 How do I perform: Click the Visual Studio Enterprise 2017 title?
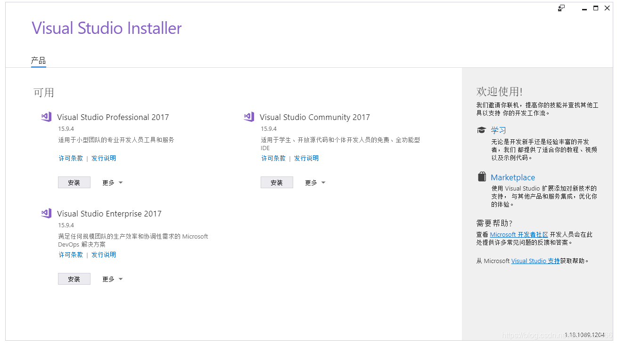click(109, 214)
